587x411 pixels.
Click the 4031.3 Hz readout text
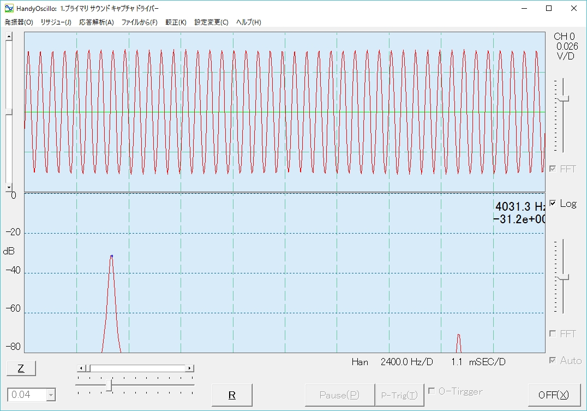pos(520,206)
